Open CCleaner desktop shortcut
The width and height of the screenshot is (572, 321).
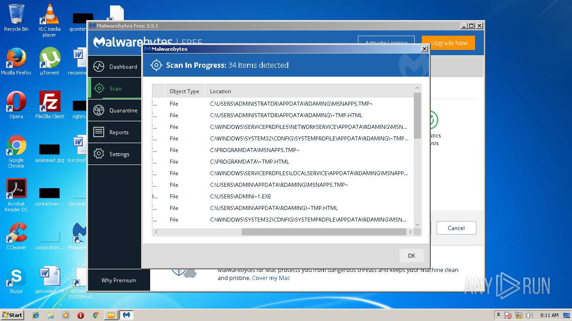[x=16, y=236]
